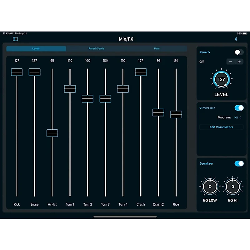Click the EQ HI knob

233,186
